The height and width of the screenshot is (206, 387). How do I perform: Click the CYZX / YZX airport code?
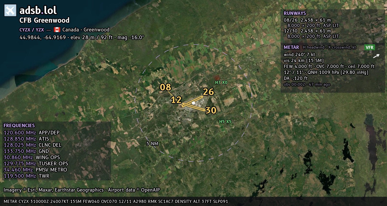pyautogui.click(x=32, y=30)
